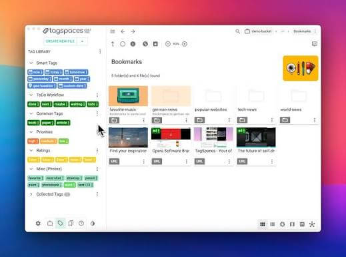Switch to list view icon
This screenshot has height=257, width=346.
tap(273, 224)
